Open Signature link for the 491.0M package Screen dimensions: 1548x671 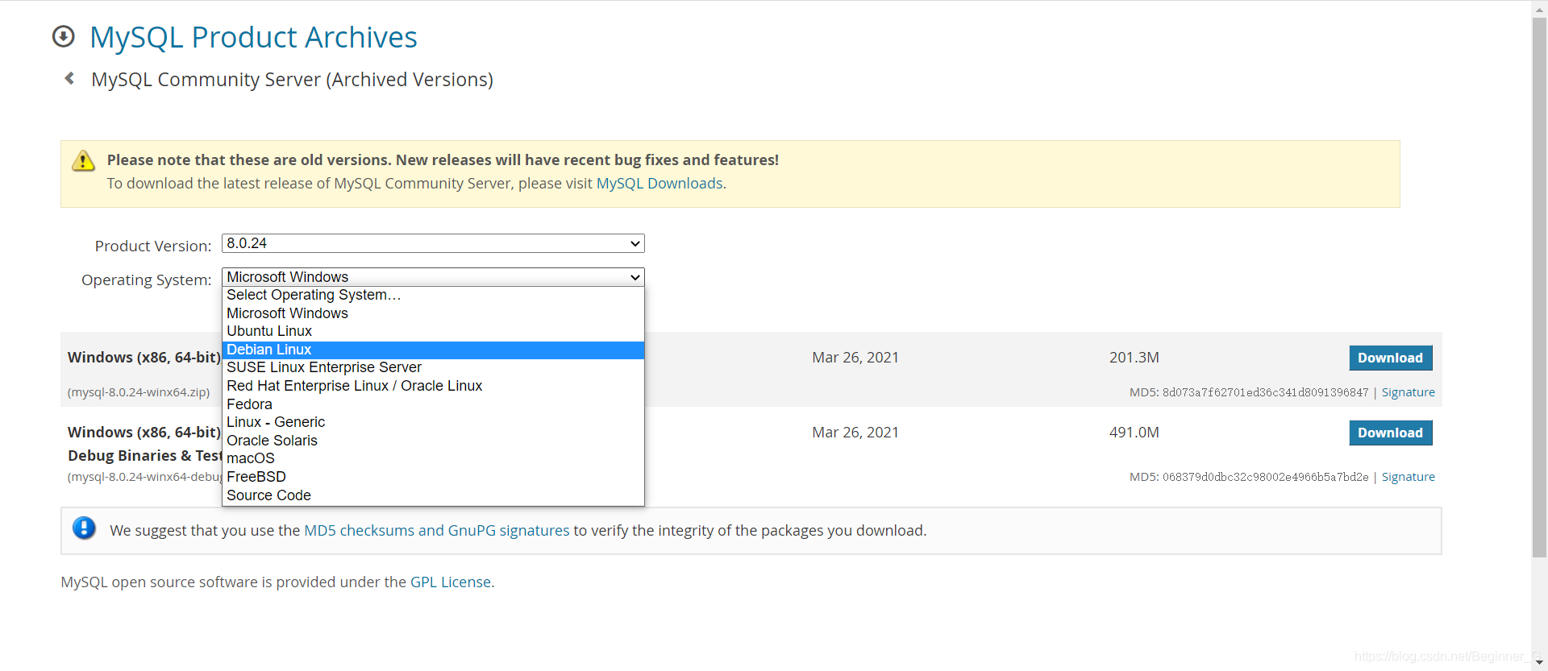tap(1408, 477)
